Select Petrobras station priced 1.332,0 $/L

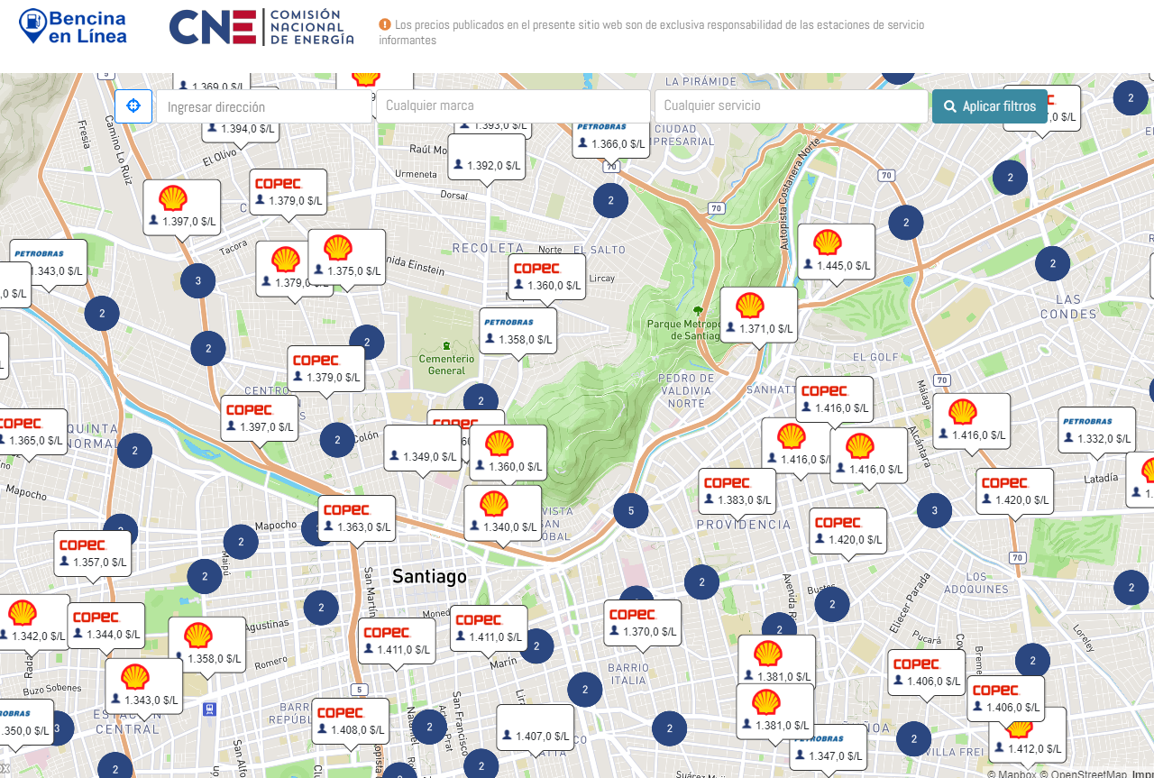1097,430
